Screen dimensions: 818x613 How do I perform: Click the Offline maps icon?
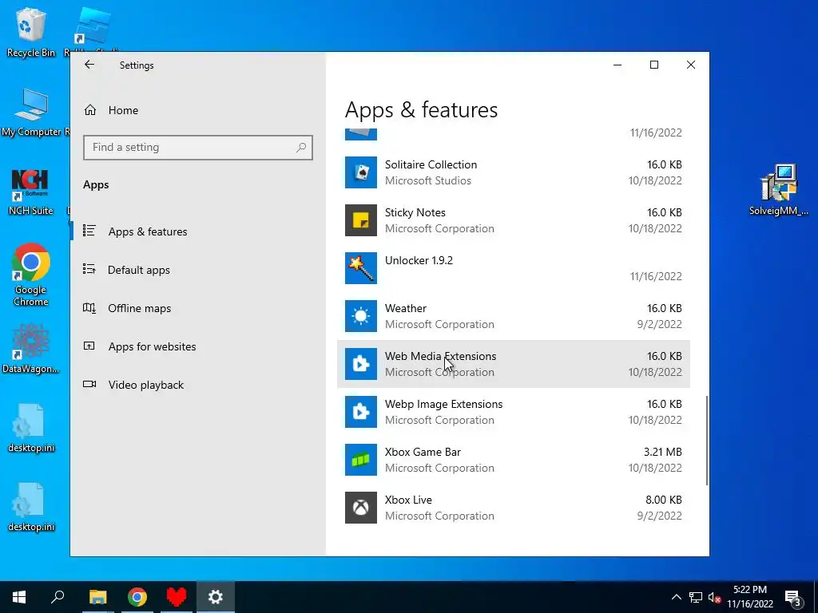coord(89,307)
